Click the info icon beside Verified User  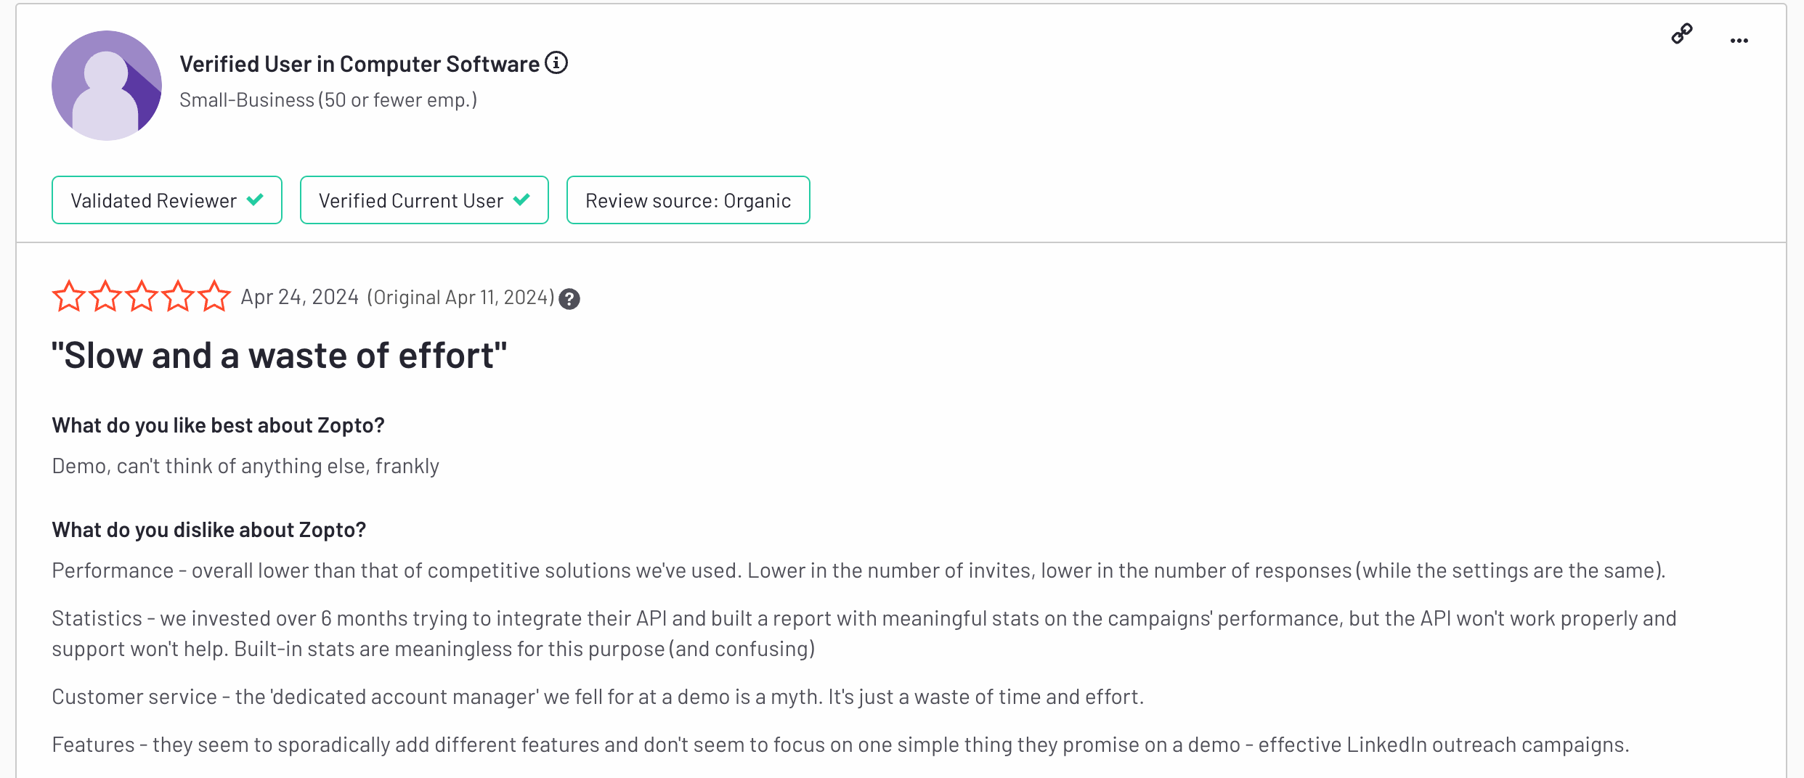point(556,63)
